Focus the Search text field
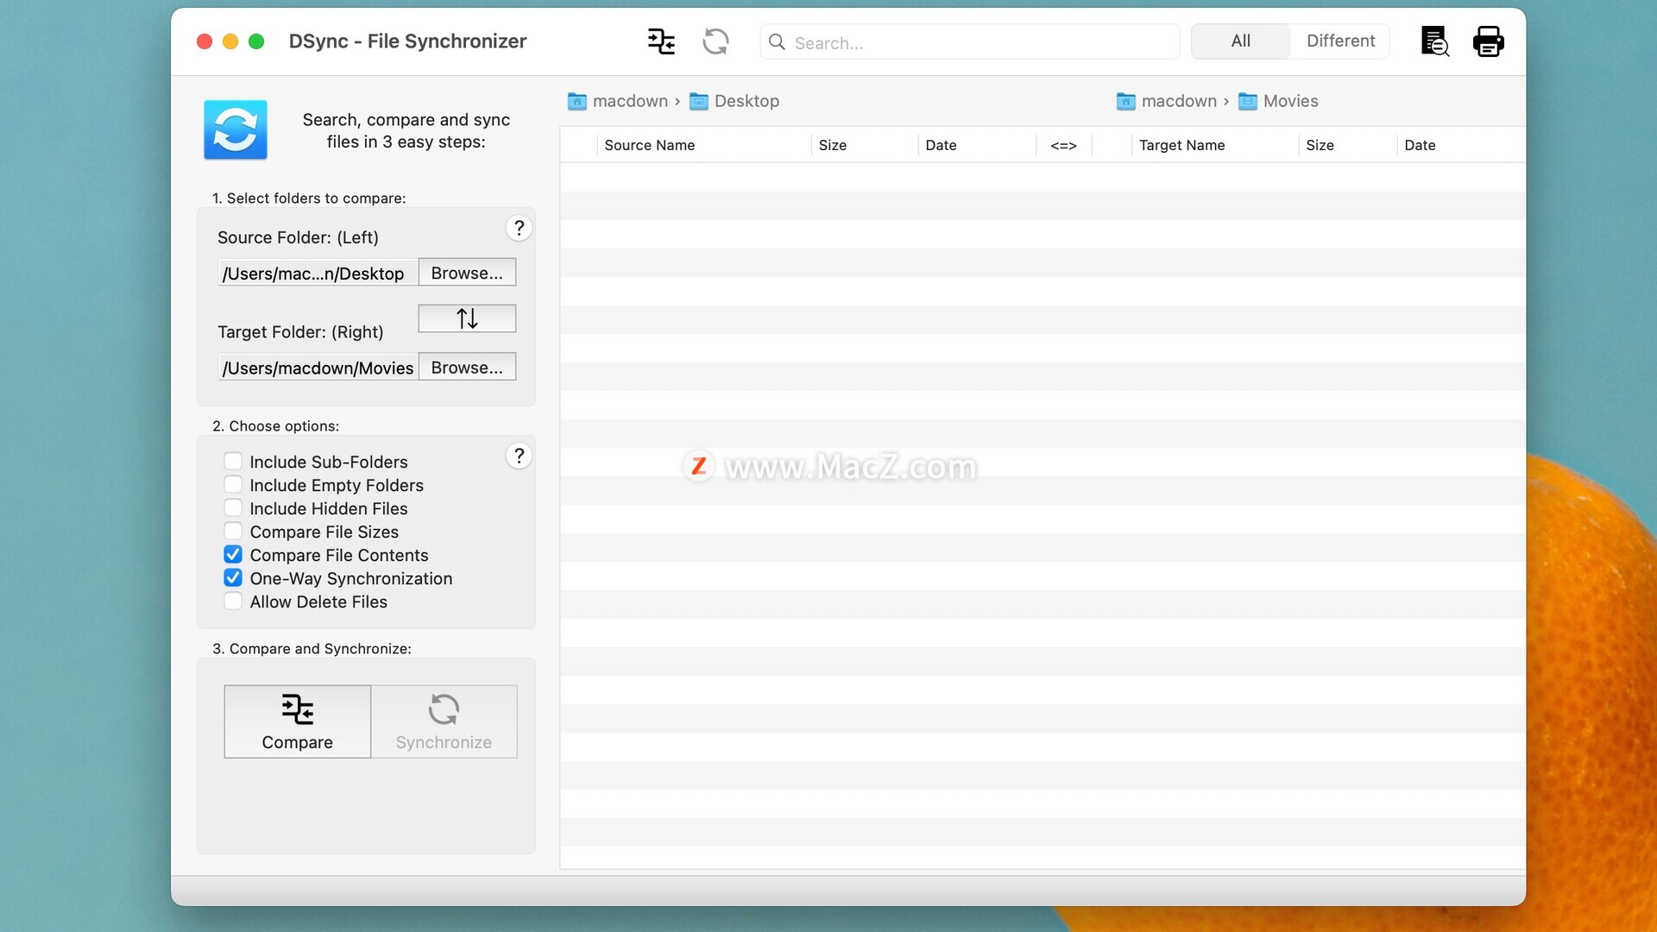The height and width of the screenshot is (932, 1657). tap(969, 42)
